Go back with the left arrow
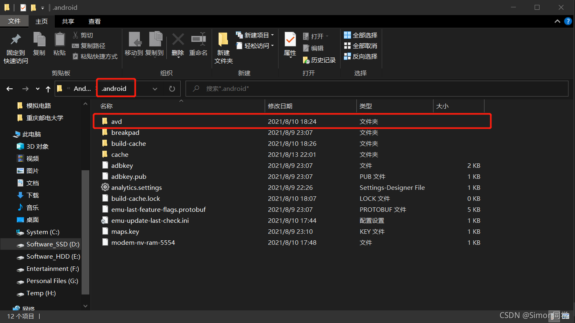575x323 pixels. pos(10,88)
